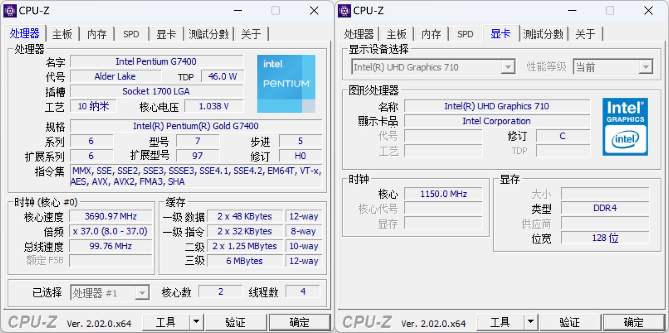The height and width of the screenshot is (333, 669).
Task: Click 确定 button in right window
Action: coord(634,322)
